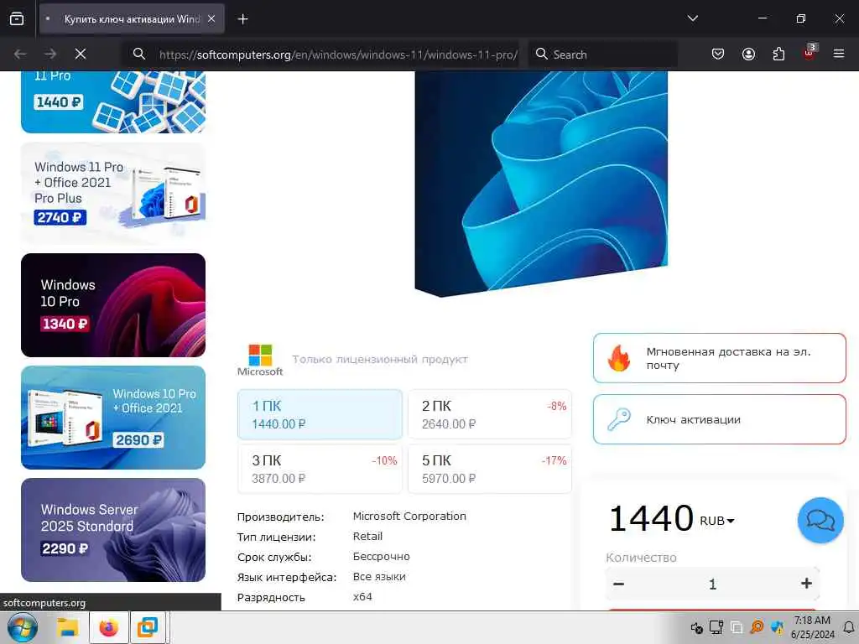The width and height of the screenshot is (859, 644).
Task: Expand the list all tabs chevron
Action: (692, 18)
